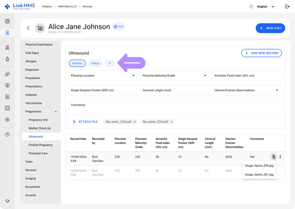Remove the first file_name_1234.pdf attachment
The image size is (295, 209).
[134, 122]
